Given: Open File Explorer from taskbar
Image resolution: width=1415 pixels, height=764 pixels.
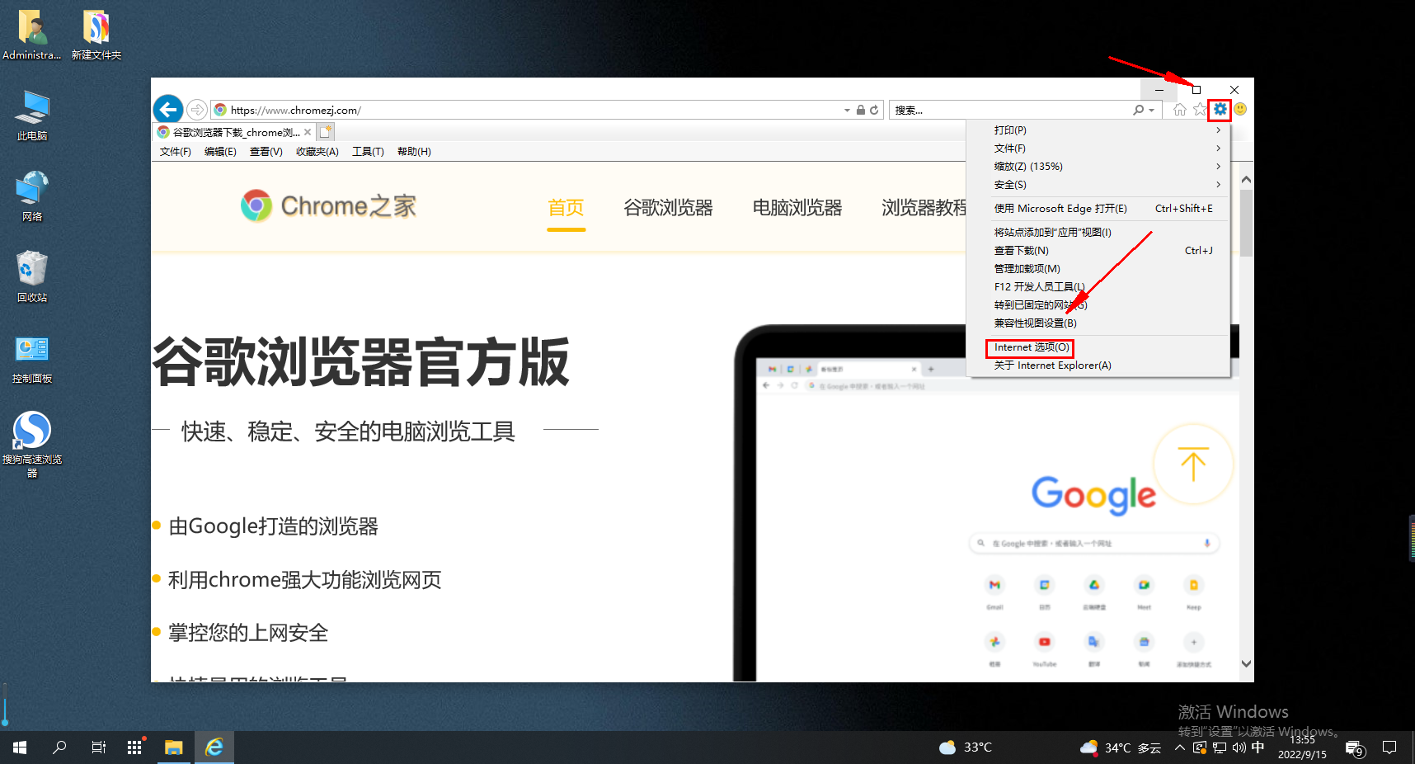Looking at the screenshot, I should coord(173,747).
